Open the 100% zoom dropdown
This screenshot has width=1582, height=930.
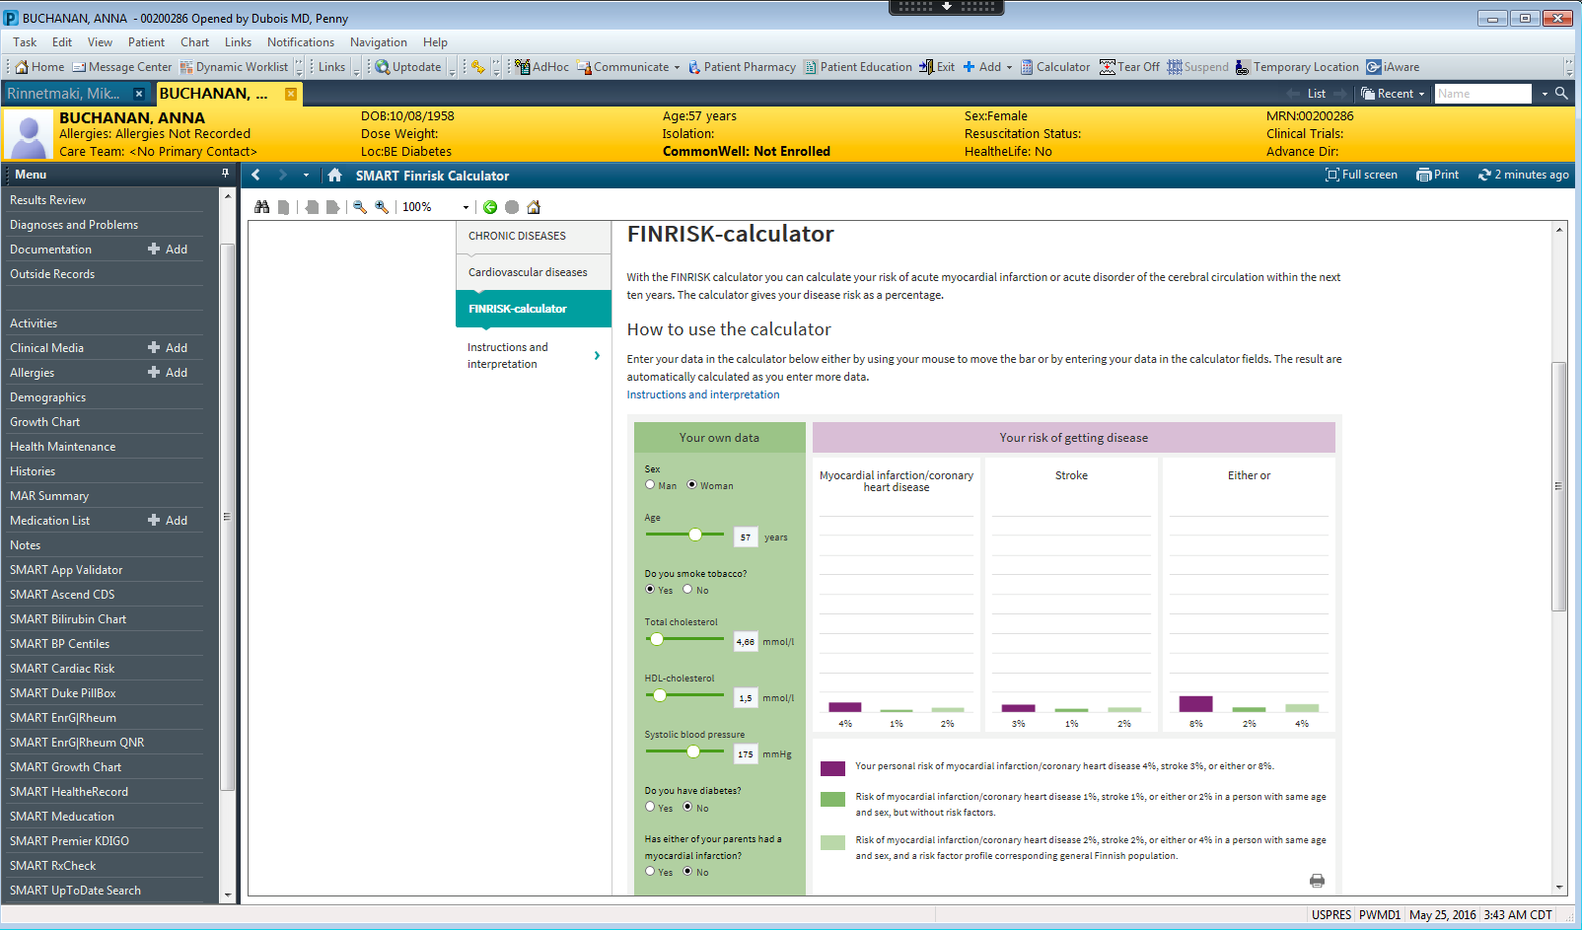pyautogui.click(x=466, y=207)
